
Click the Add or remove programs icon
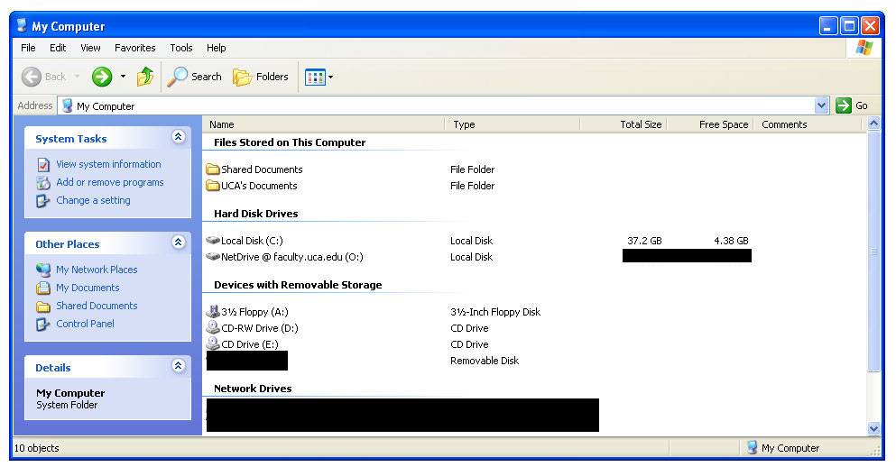coord(43,183)
